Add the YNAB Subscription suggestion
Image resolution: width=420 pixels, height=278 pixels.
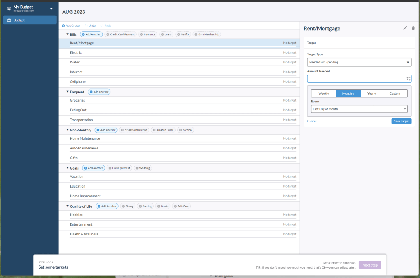(134, 130)
